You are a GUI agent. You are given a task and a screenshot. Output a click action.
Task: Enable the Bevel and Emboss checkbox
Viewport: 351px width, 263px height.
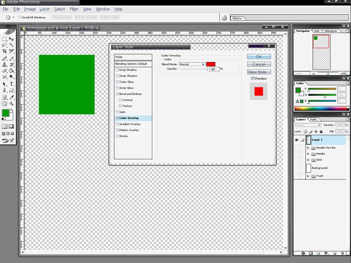pyautogui.click(x=117, y=94)
